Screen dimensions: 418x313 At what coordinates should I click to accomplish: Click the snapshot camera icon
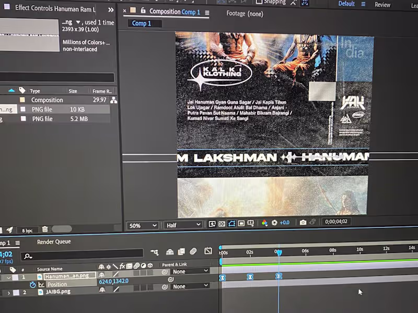tap(303, 222)
